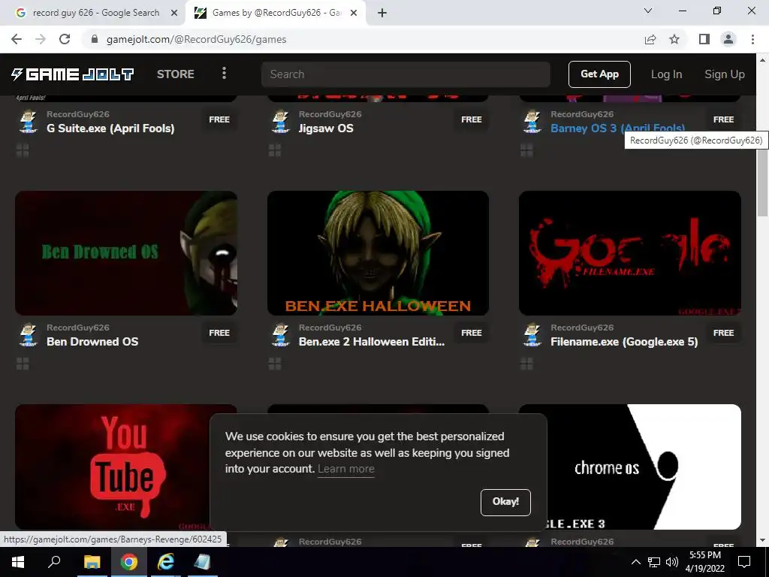Open a new browser tab
The height and width of the screenshot is (577, 769).
382,13
